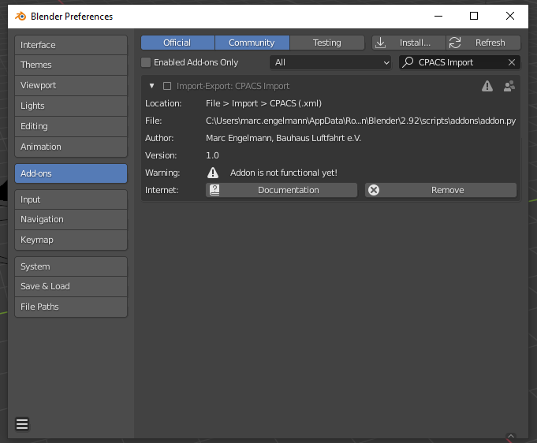This screenshot has width=537, height=443.
Task: Open the Keymap preferences section
Action: [71, 240]
